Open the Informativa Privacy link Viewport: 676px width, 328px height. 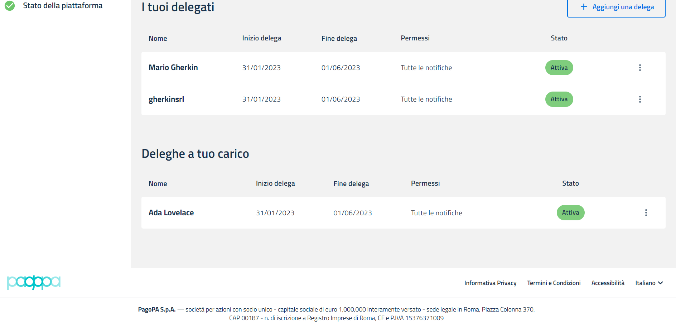click(x=490, y=283)
